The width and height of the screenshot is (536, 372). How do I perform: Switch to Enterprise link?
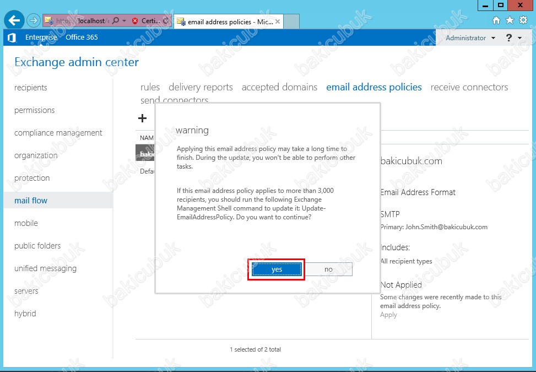pos(41,37)
